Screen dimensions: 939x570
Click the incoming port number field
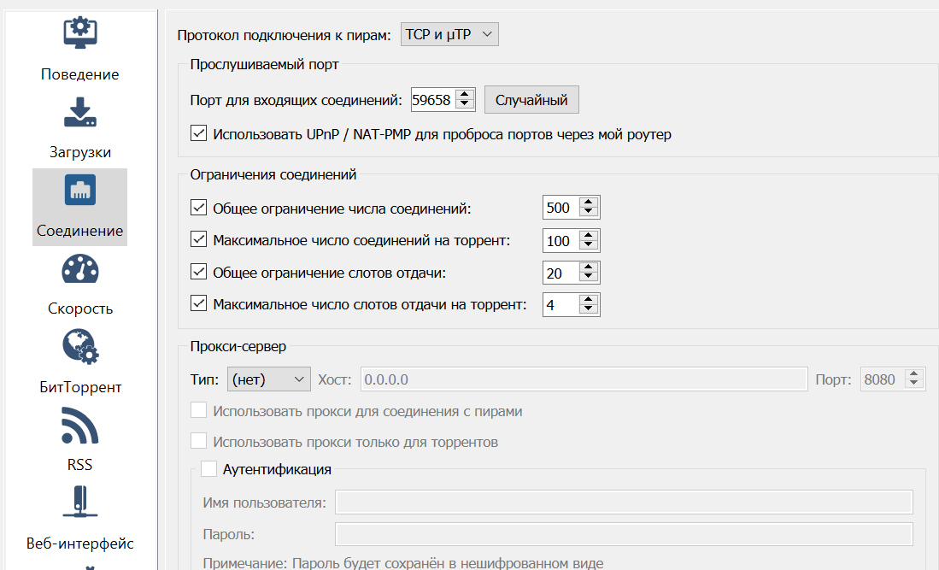point(432,100)
